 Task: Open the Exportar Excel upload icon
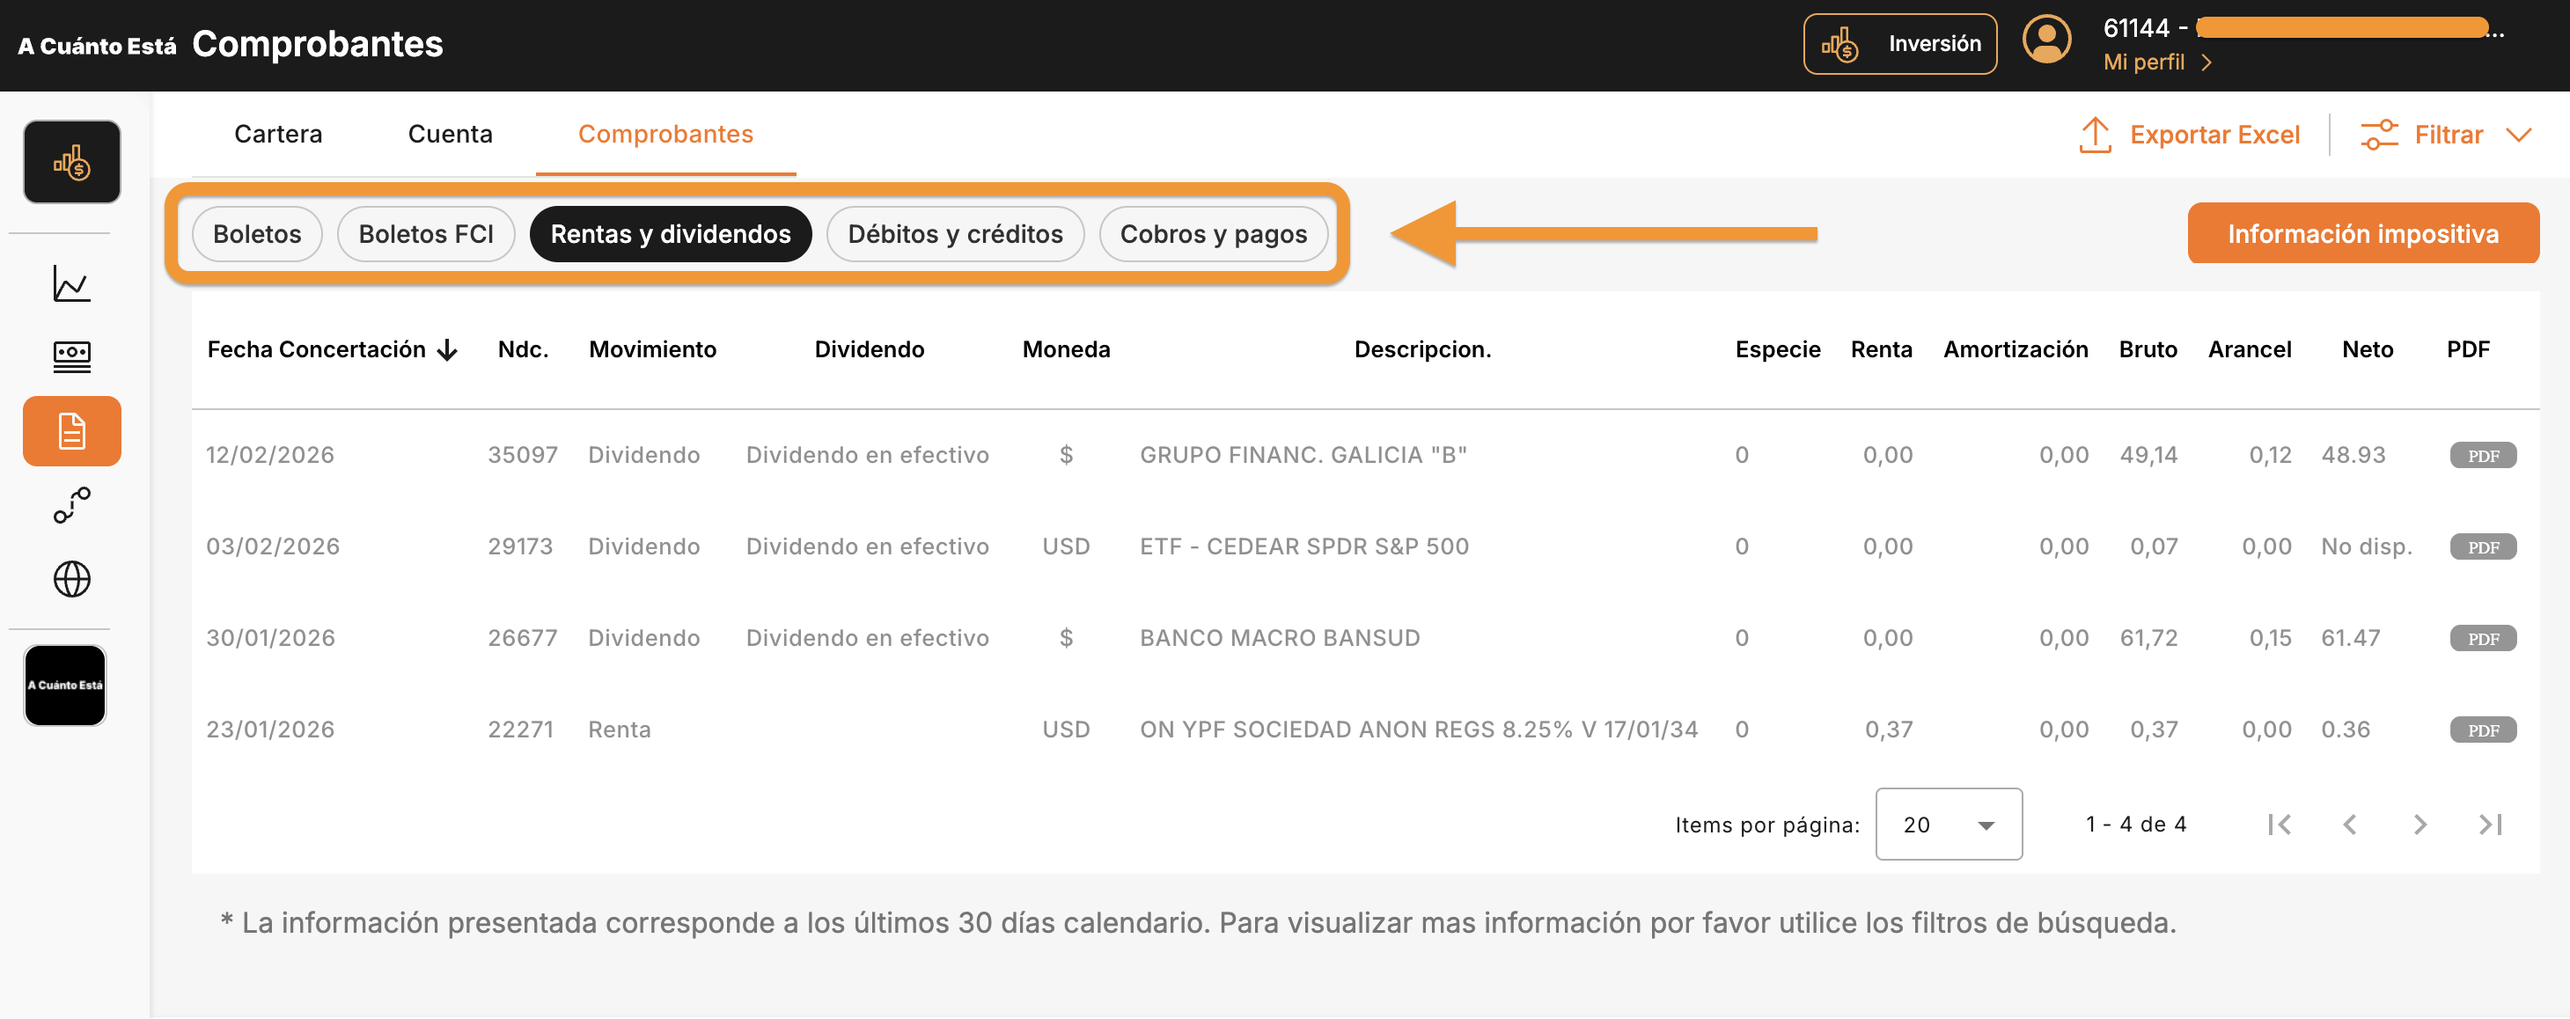click(2095, 135)
